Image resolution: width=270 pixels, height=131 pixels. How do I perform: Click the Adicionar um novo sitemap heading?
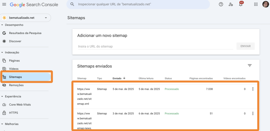coord(102,36)
